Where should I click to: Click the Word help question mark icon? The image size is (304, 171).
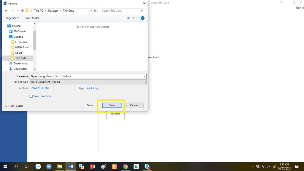pos(281,3)
